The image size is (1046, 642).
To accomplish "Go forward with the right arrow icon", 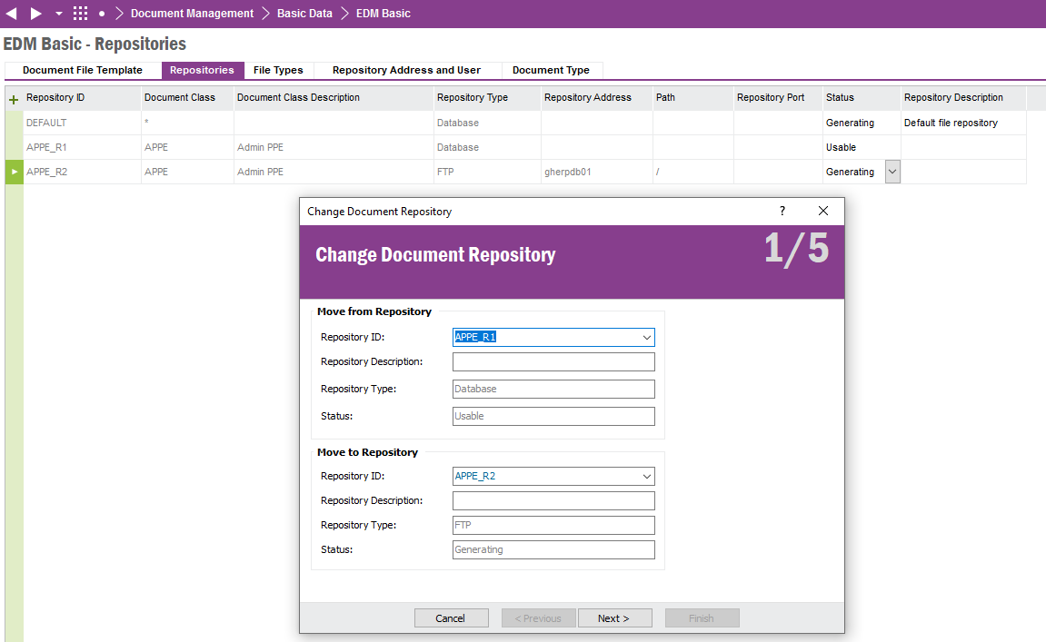I will click(x=36, y=14).
